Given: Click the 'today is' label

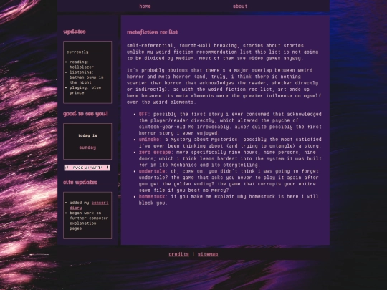Looking at the screenshot, I should (87, 135).
